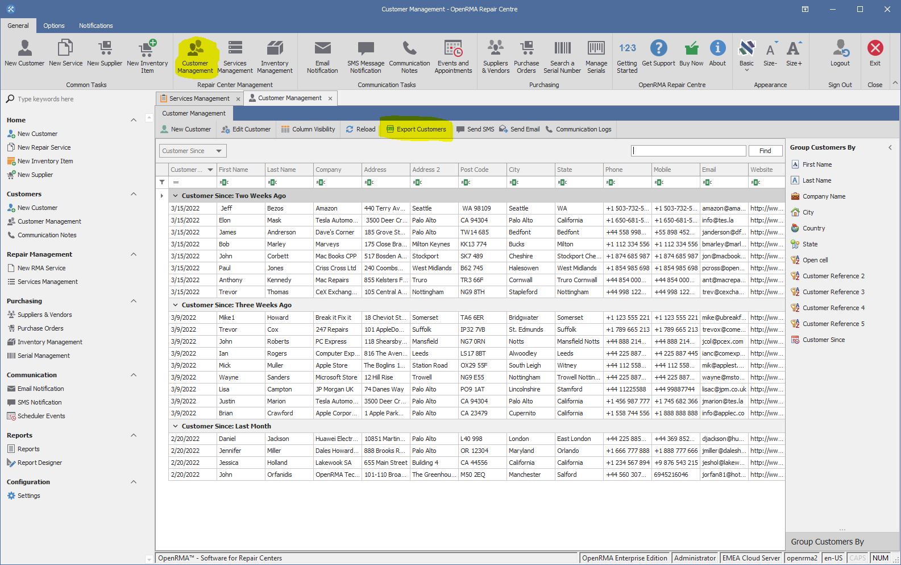Viewport: 901px width, 565px height.
Task: Open Basic appearance dropdown
Action: [746, 56]
